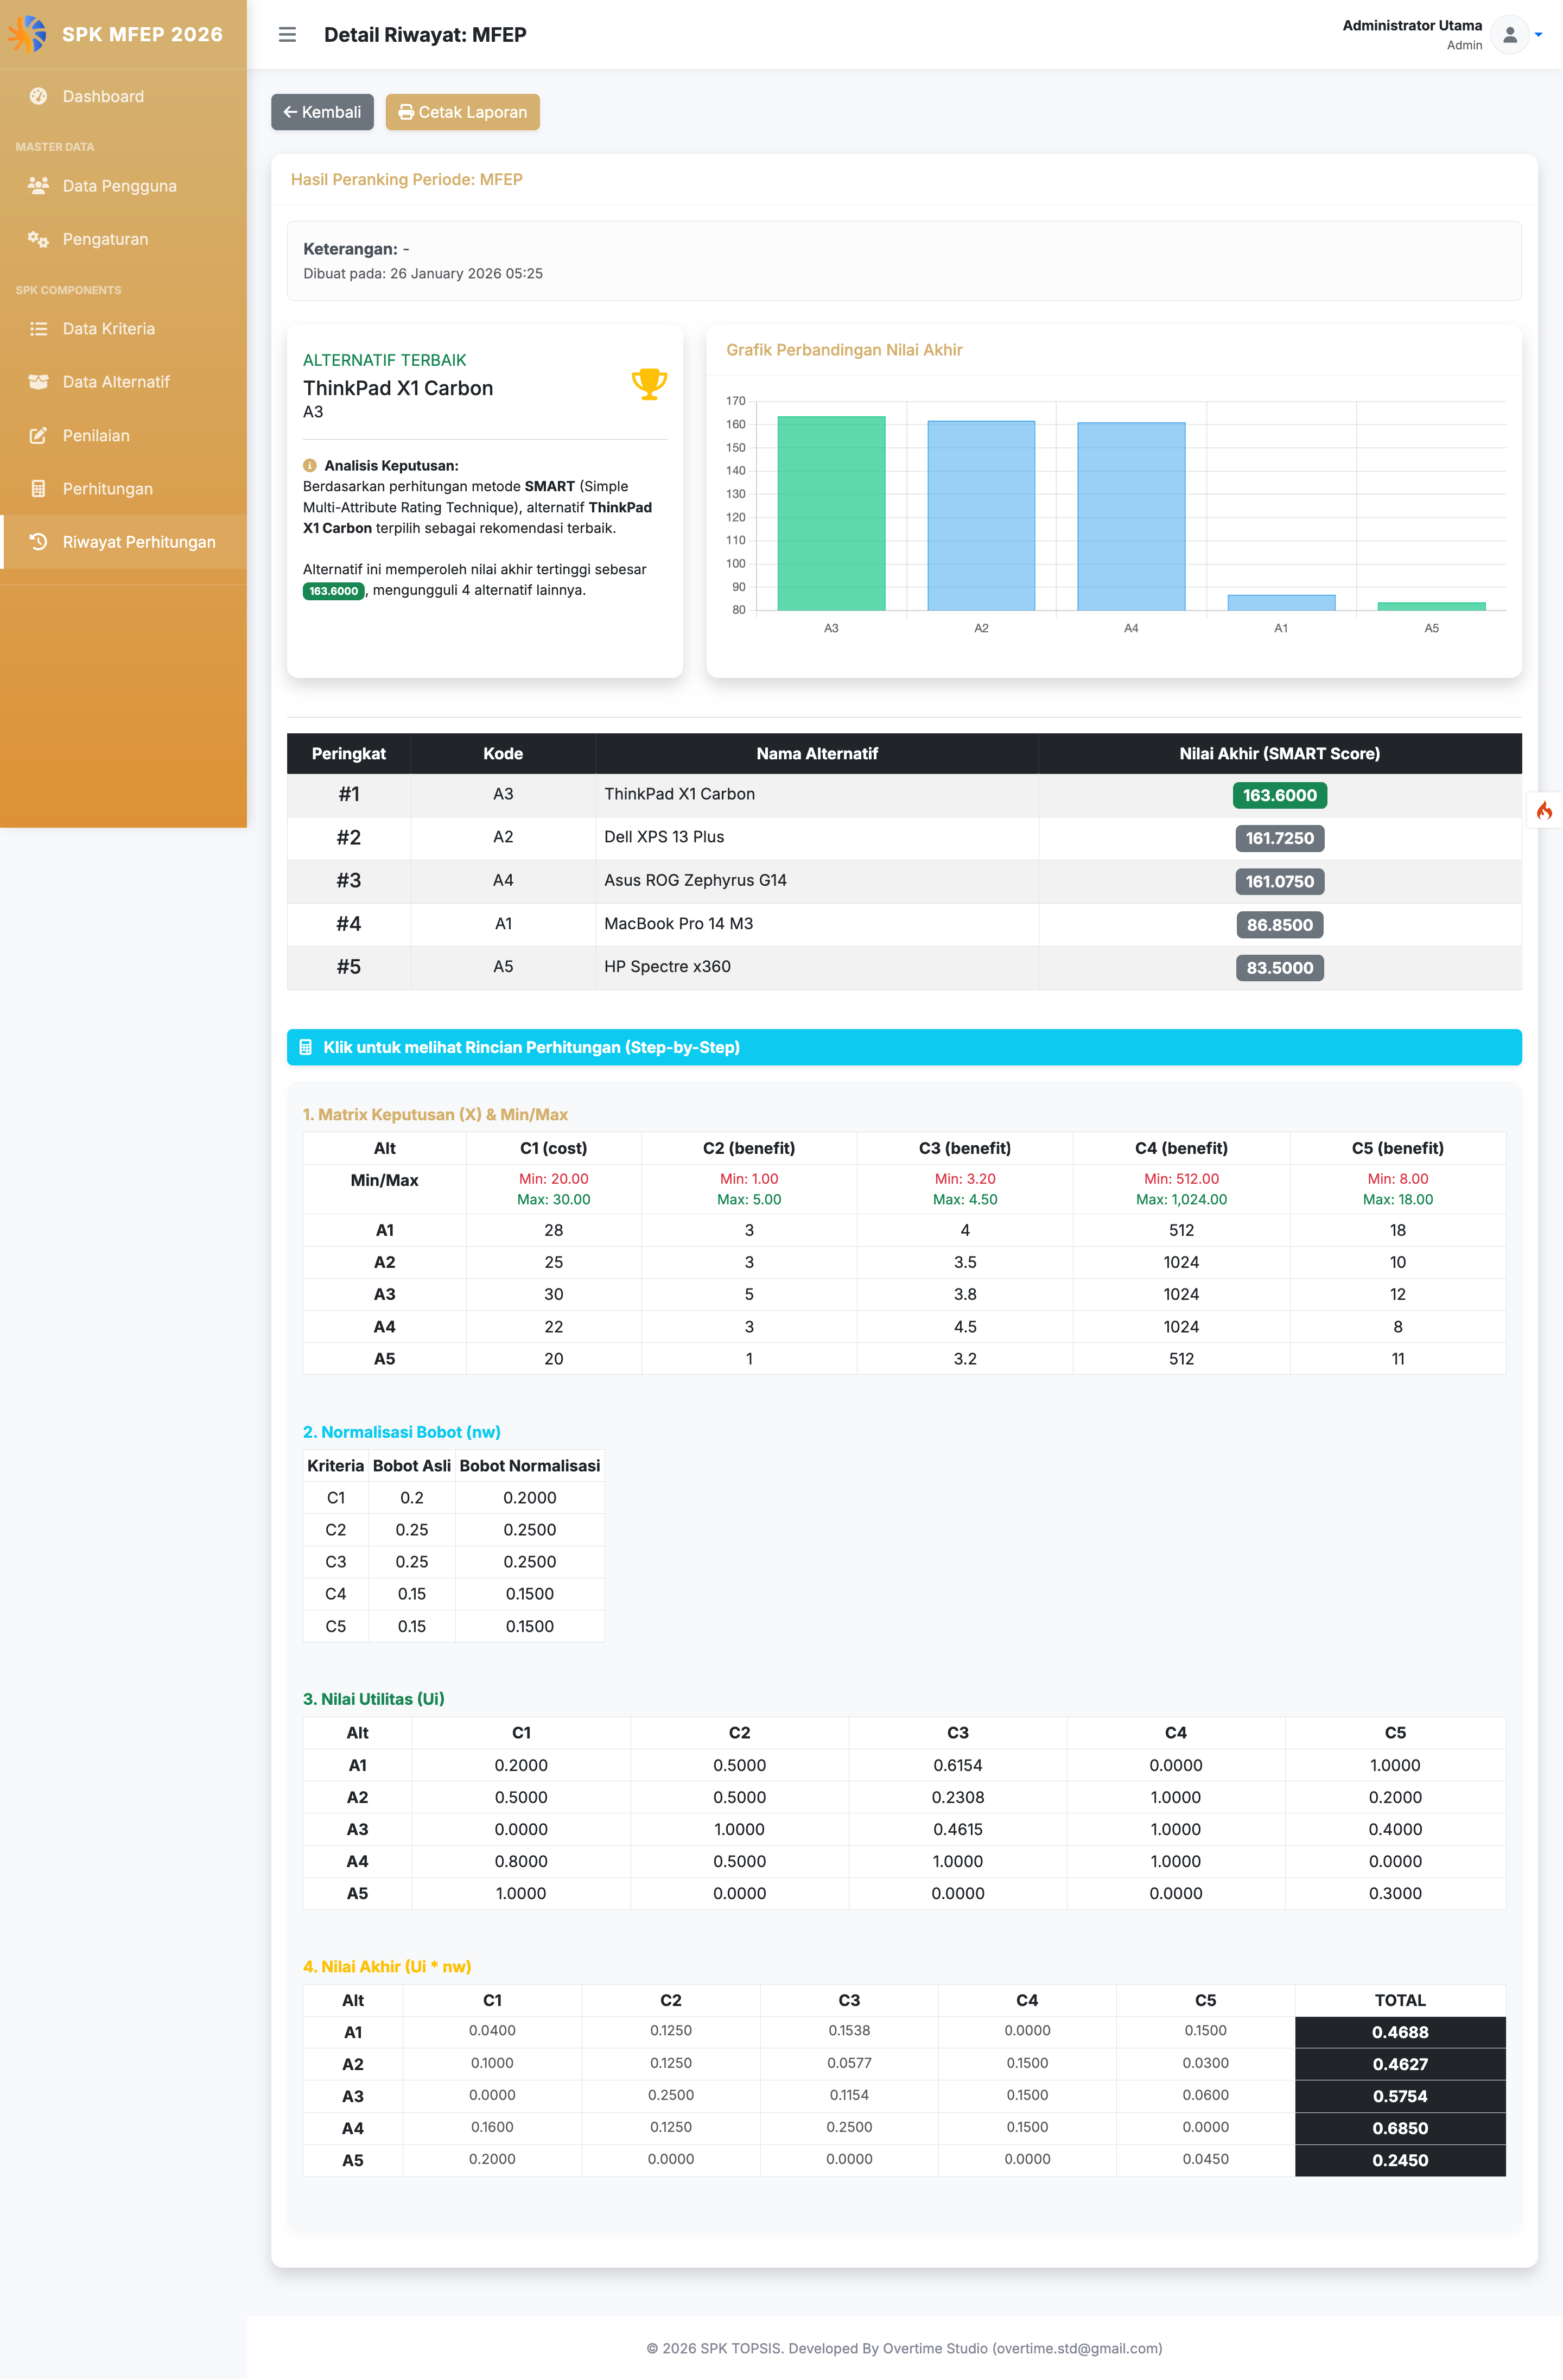Toggle the sidebar hamburger menu icon
The height and width of the screenshot is (2380, 1563).
coord(287,35)
